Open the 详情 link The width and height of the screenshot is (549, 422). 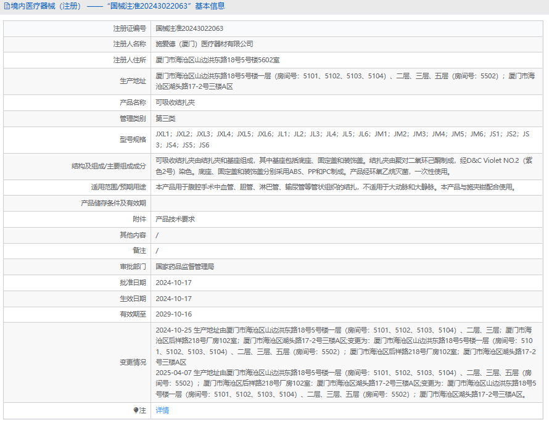click(162, 410)
